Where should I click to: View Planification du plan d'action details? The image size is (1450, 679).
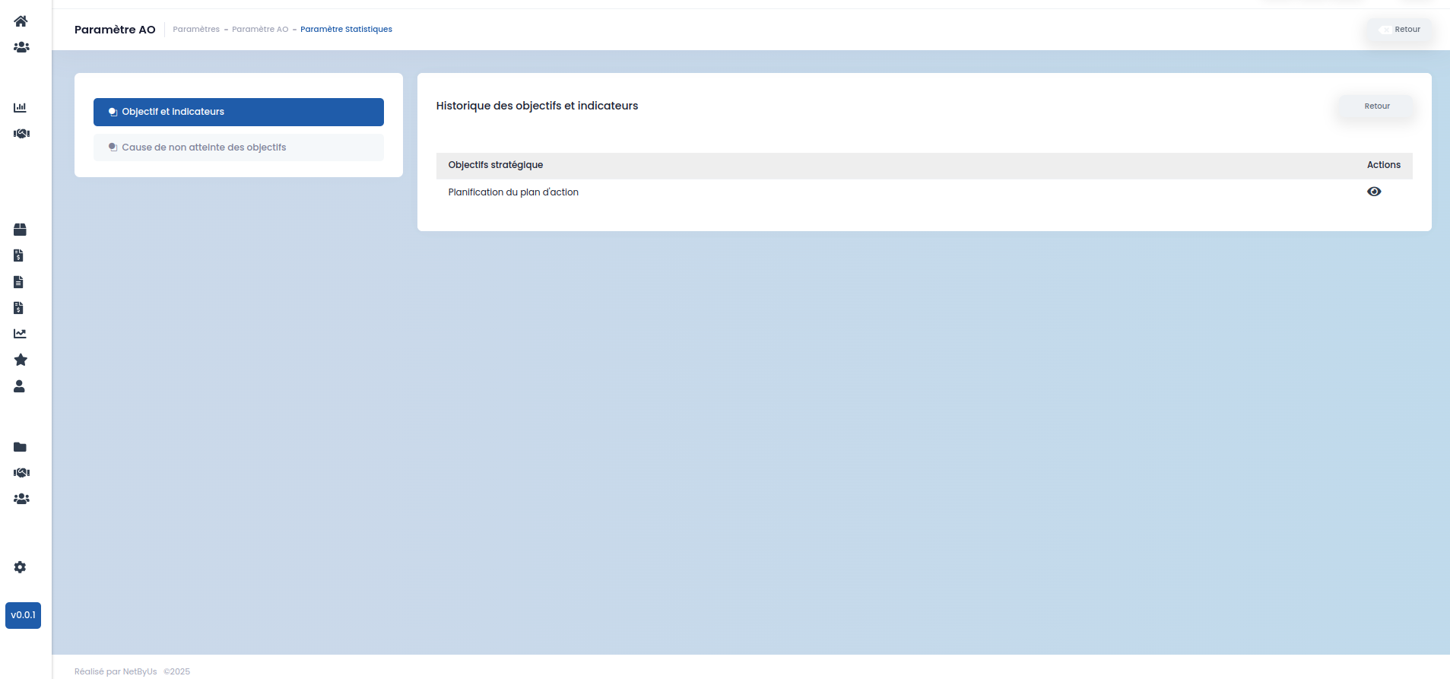pyautogui.click(x=1374, y=192)
